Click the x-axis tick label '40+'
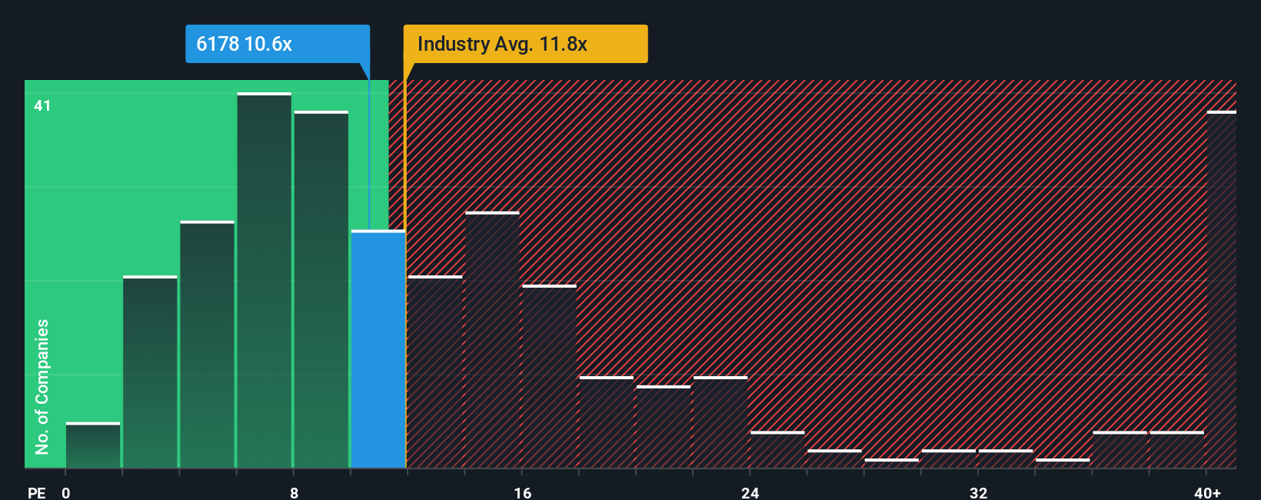 point(1207,492)
